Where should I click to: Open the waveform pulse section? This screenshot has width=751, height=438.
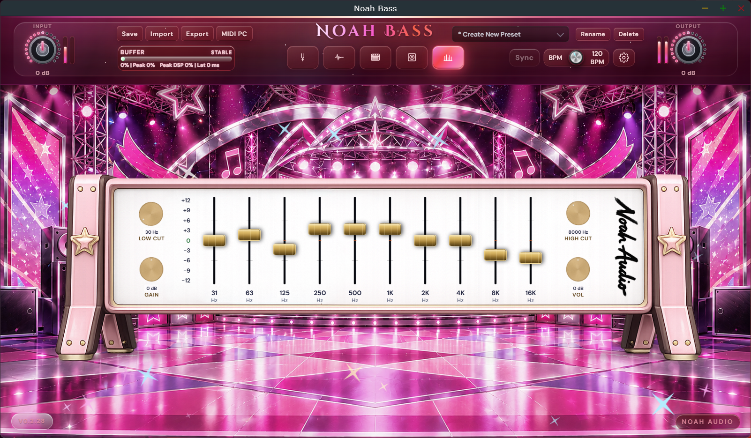pyautogui.click(x=339, y=58)
